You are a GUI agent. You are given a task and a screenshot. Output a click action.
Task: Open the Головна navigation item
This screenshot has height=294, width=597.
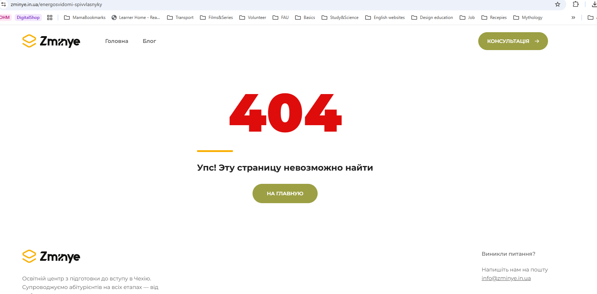coord(117,41)
